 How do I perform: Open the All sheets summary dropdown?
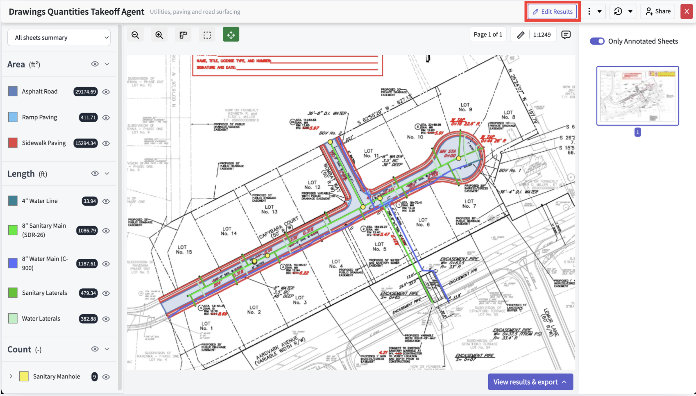point(59,38)
